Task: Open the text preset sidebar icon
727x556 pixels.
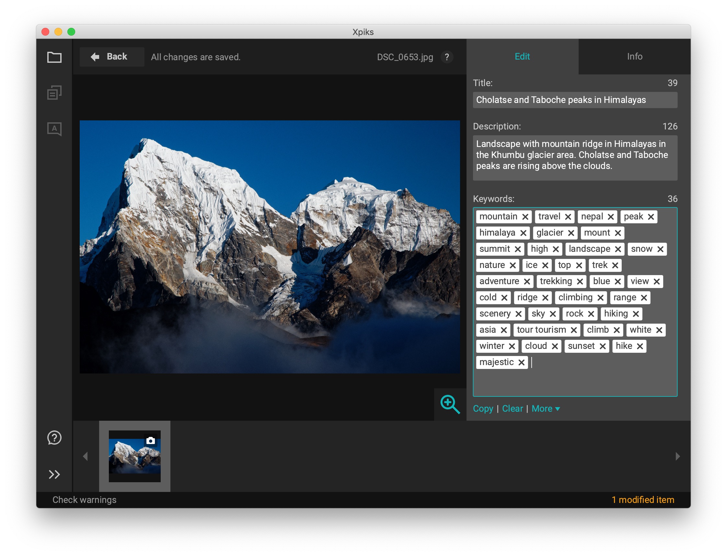Action: pyautogui.click(x=54, y=129)
